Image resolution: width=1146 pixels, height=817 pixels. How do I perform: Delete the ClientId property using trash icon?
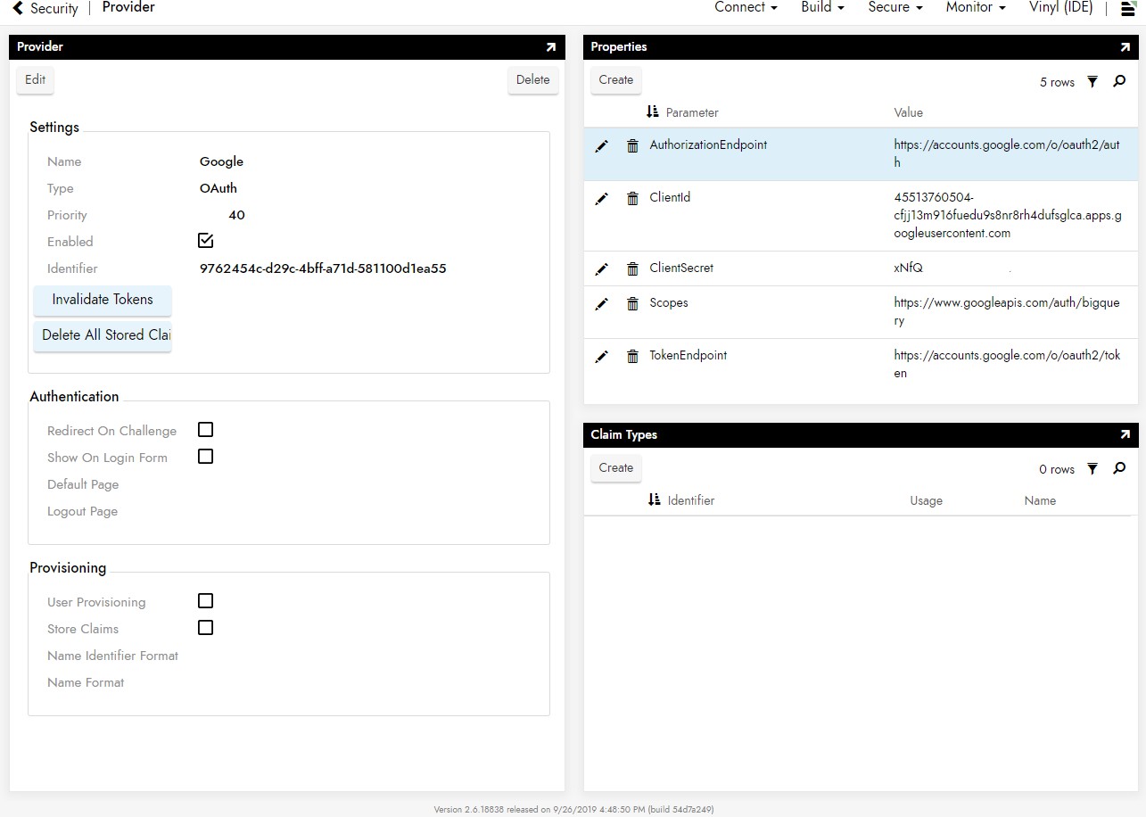(632, 199)
